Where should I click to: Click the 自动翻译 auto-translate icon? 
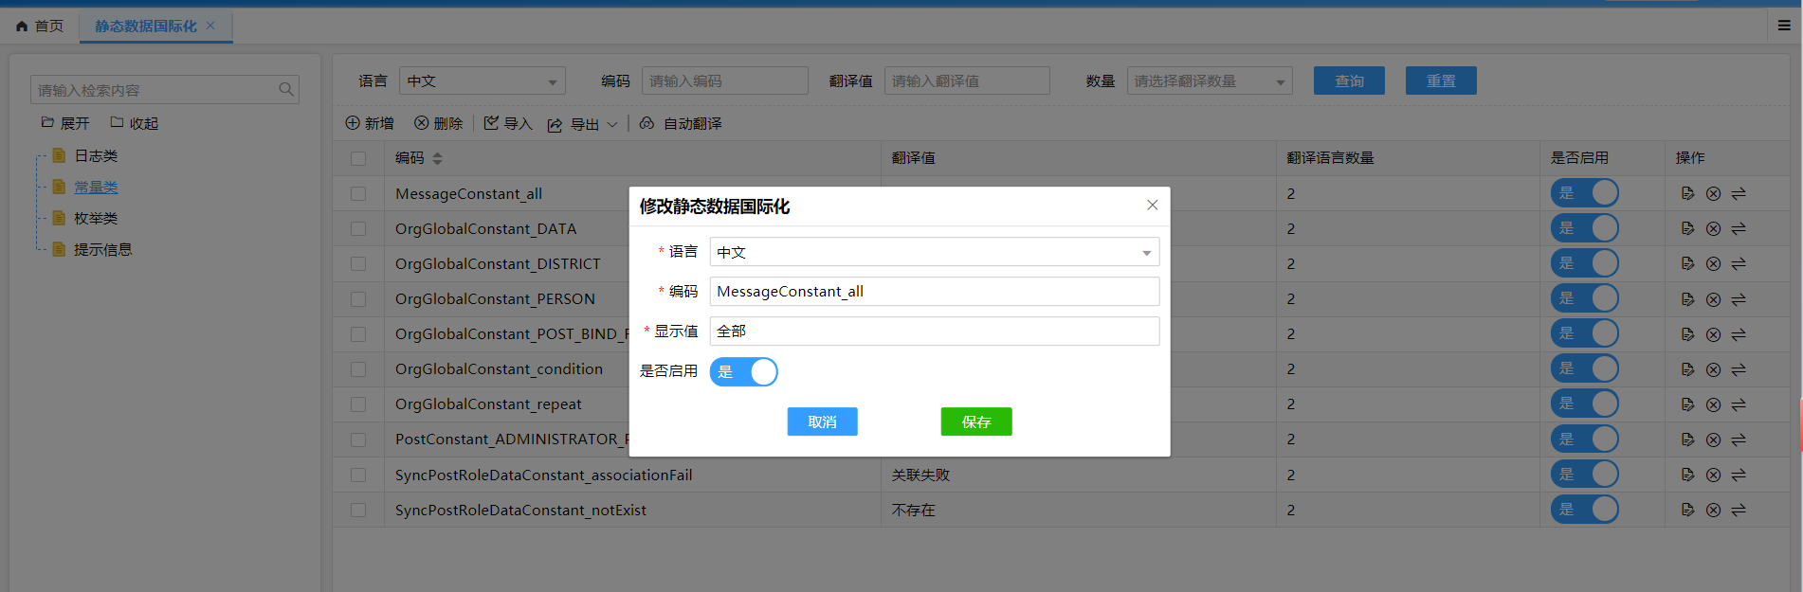(647, 123)
